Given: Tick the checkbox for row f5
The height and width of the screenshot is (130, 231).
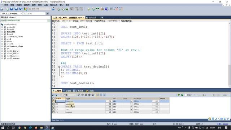Looking at the screenshot, I should tap(53, 112).
